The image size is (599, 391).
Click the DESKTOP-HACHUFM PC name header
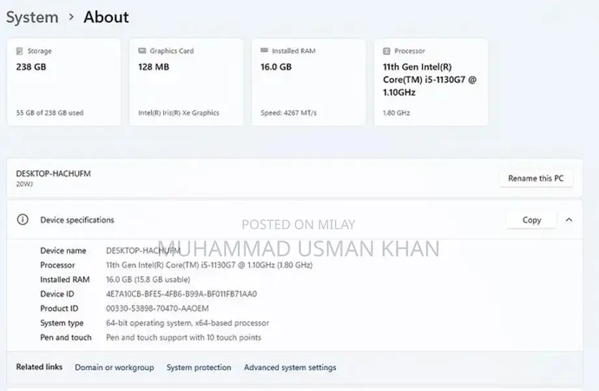point(53,174)
